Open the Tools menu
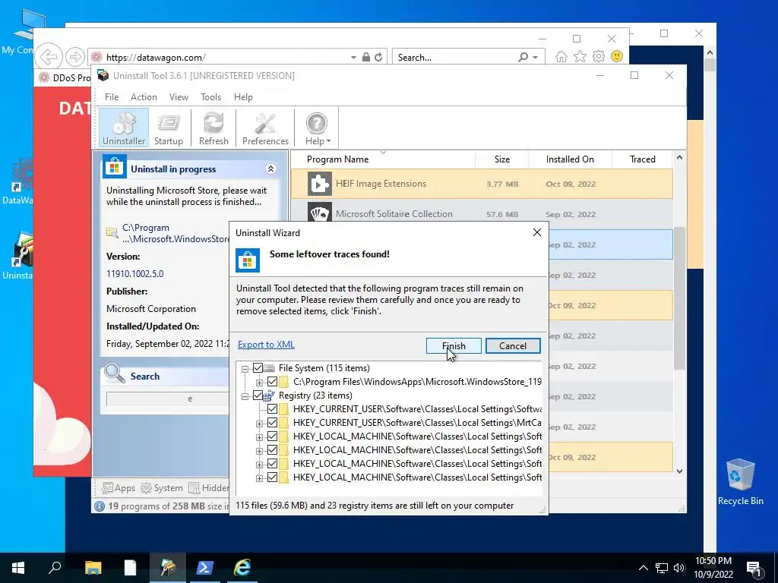 (211, 97)
